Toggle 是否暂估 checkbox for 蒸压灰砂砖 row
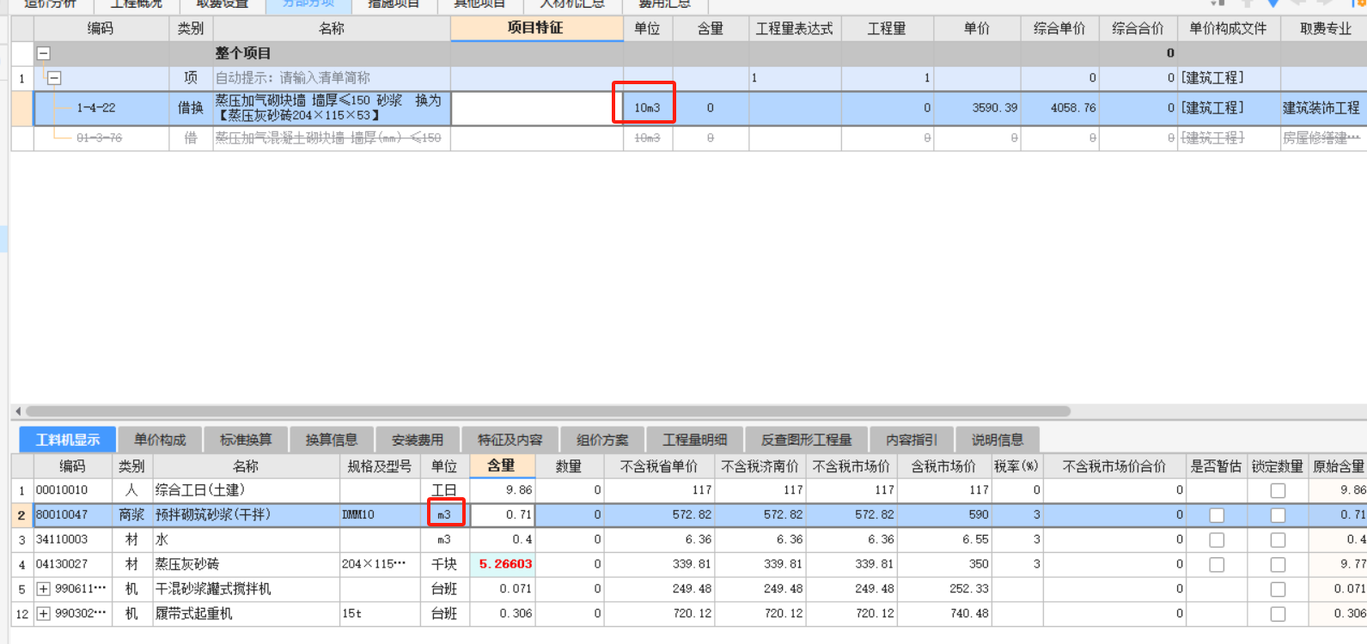The height and width of the screenshot is (644, 1367). pos(1216,565)
